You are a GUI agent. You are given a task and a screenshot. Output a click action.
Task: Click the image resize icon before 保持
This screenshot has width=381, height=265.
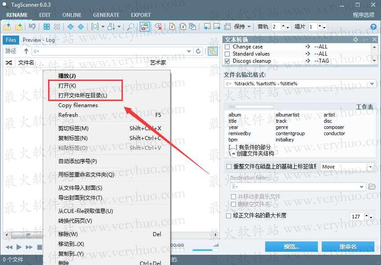point(227,27)
